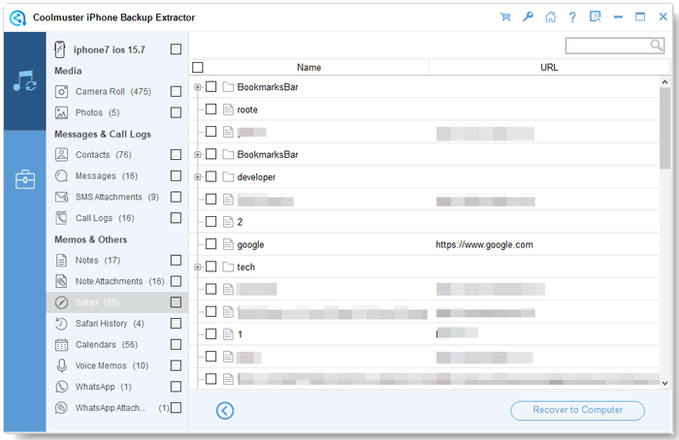
Task: Open the Calendars (56) category
Action: tap(107, 344)
